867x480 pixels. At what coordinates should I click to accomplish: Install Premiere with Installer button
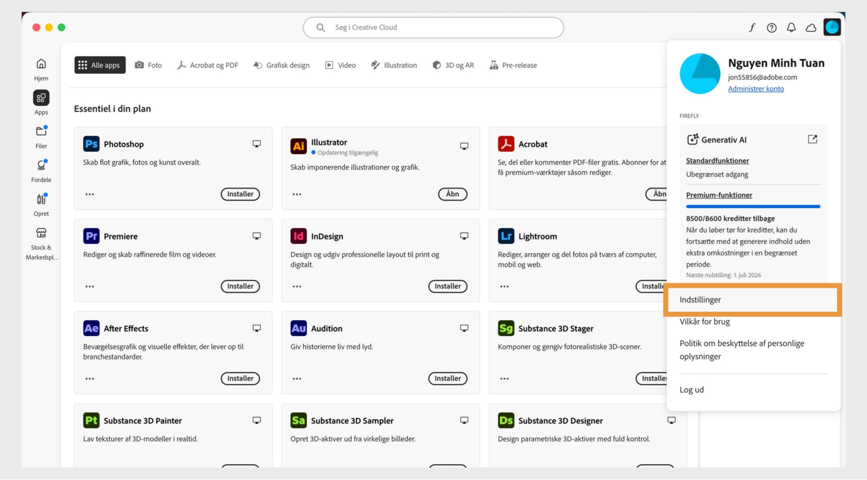(x=240, y=286)
